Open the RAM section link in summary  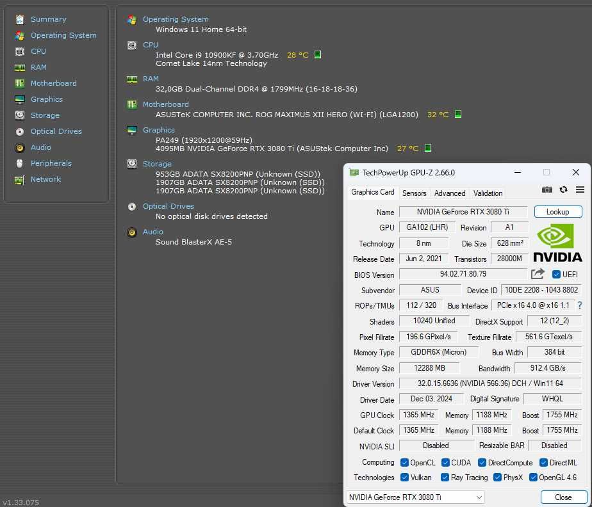click(x=151, y=79)
